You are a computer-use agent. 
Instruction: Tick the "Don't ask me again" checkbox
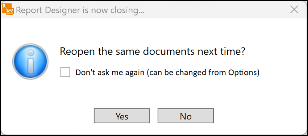pos(65,72)
